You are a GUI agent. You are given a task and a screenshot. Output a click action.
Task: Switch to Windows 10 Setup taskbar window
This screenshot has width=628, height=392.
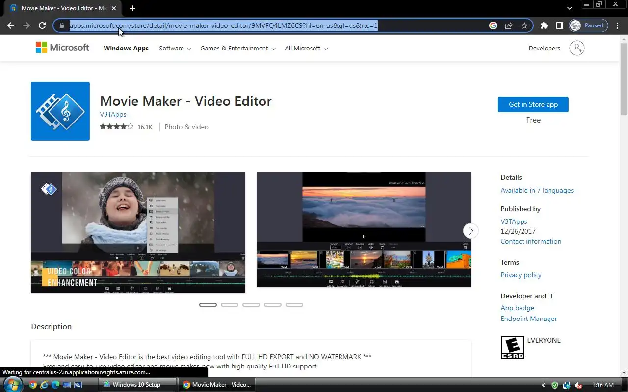137,385
